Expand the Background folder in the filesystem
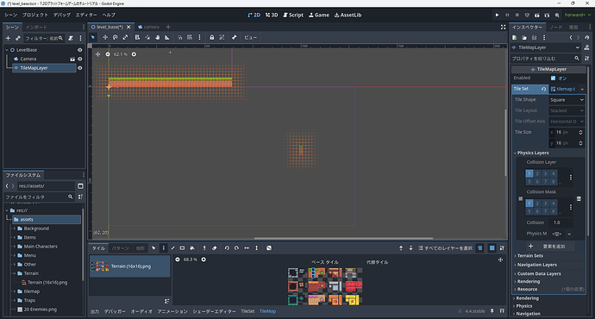Screen dimensions: 595x319 pos(15,228)
